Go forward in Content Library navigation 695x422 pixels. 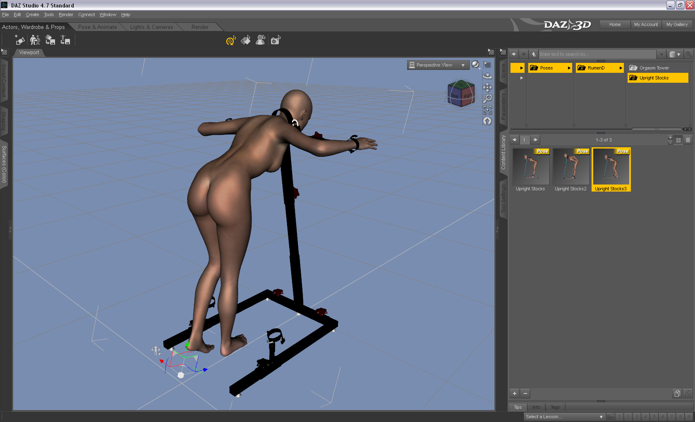524,54
